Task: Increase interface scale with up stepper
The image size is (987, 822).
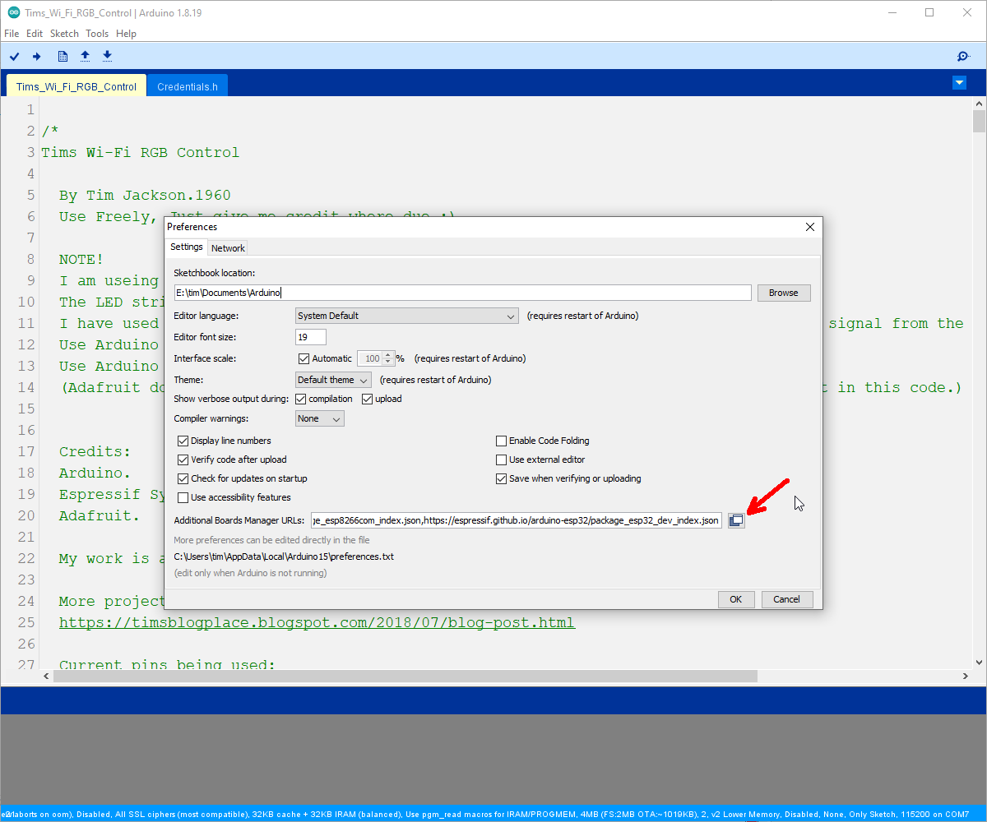Action: 388,355
